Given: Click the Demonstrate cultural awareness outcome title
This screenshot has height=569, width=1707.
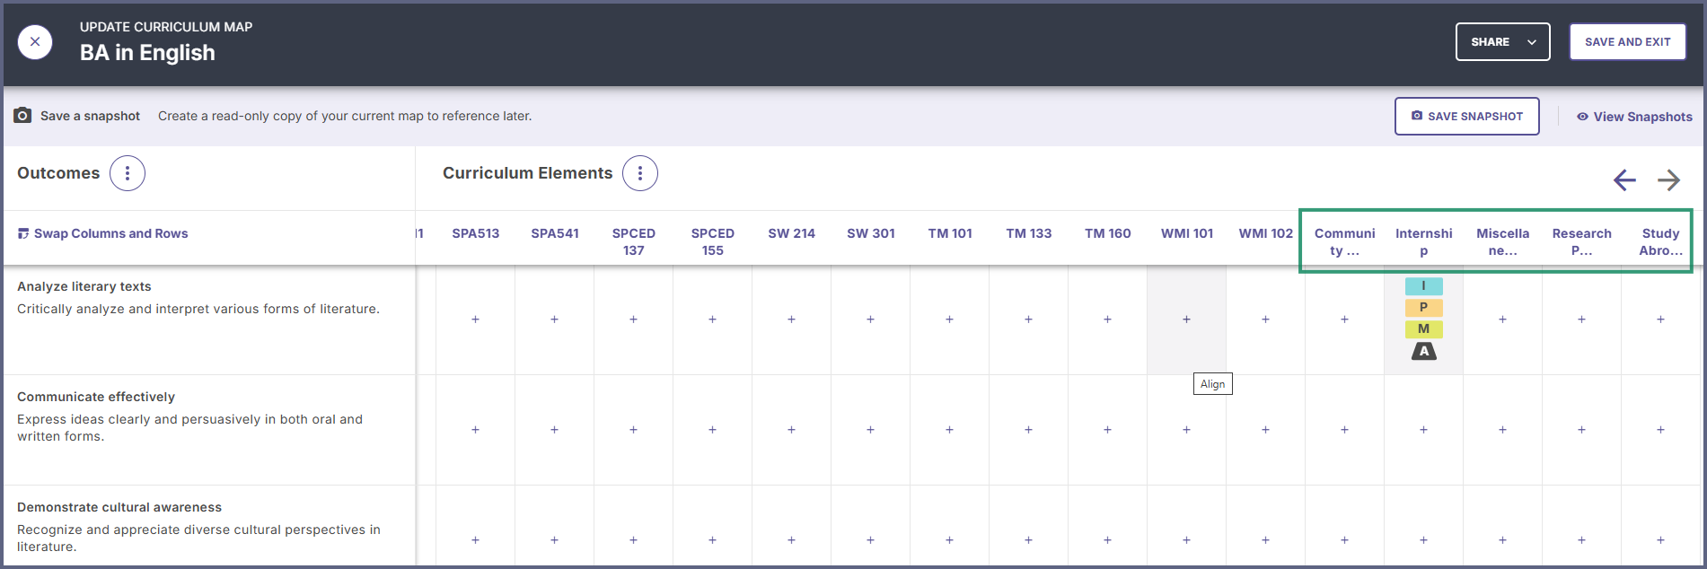Looking at the screenshot, I should pyautogui.click(x=119, y=507).
